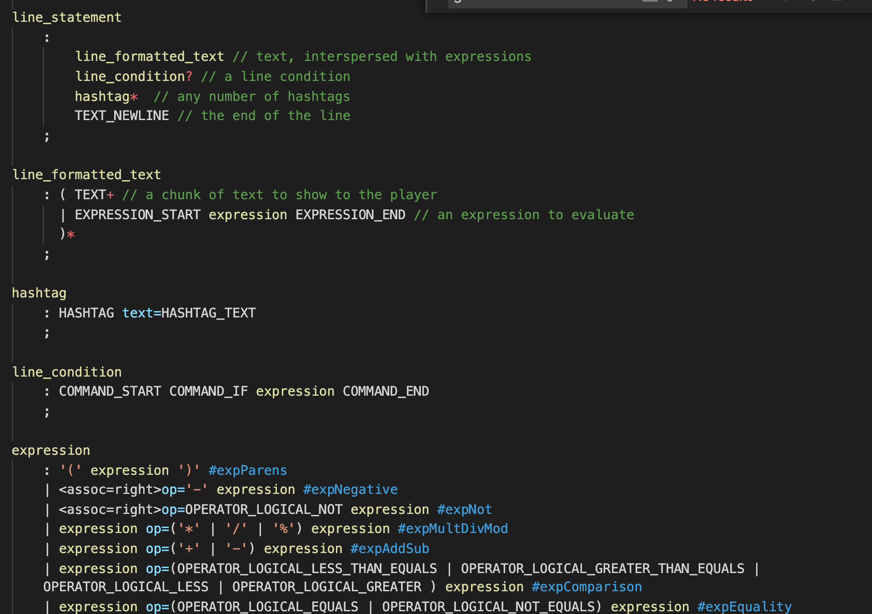Click the #expParens alternative label
This screenshot has width=872, height=614.
(x=247, y=470)
